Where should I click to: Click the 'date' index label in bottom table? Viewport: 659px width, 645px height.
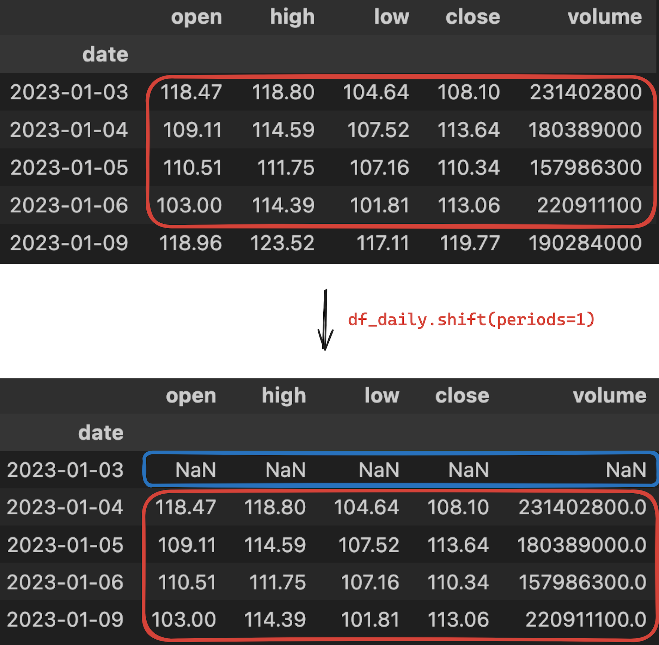click(101, 433)
